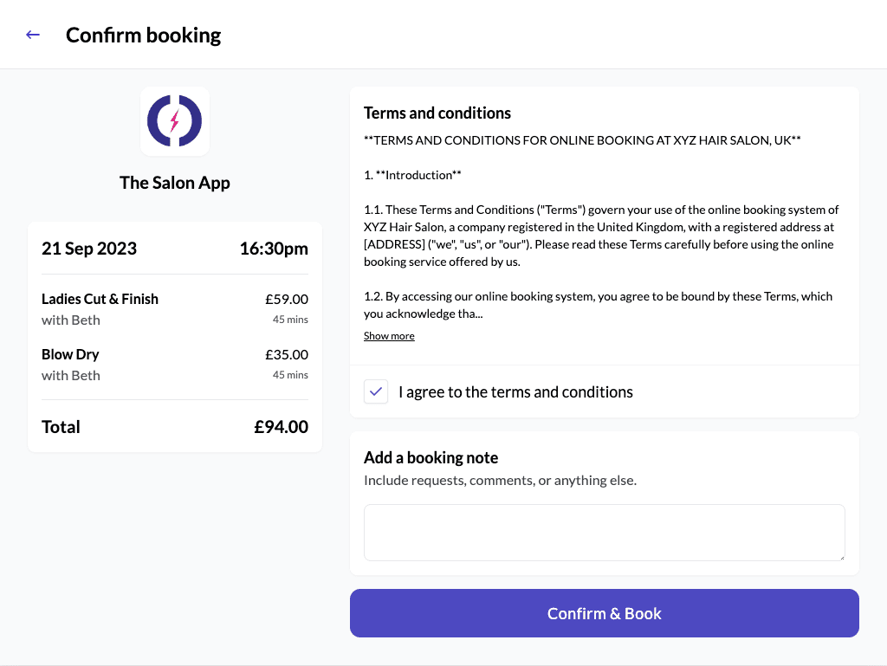Uncheck the terms and conditions agreement checkbox
887x666 pixels.
(376, 391)
